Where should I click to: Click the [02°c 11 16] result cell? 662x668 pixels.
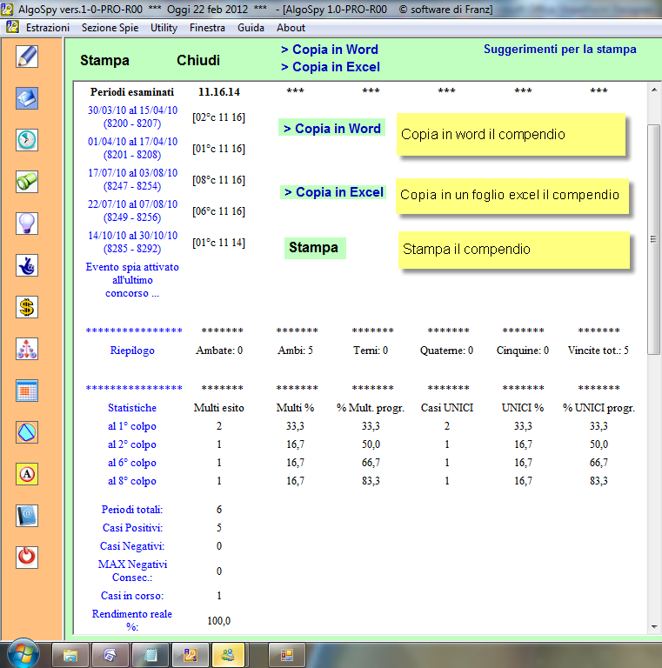point(218,117)
